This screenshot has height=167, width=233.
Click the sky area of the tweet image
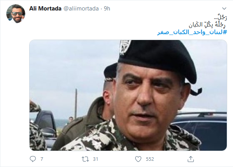point(67,67)
